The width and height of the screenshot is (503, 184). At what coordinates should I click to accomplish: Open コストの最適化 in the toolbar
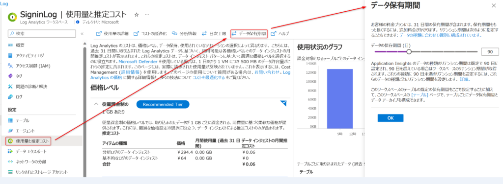pyautogui.click(x=150, y=34)
